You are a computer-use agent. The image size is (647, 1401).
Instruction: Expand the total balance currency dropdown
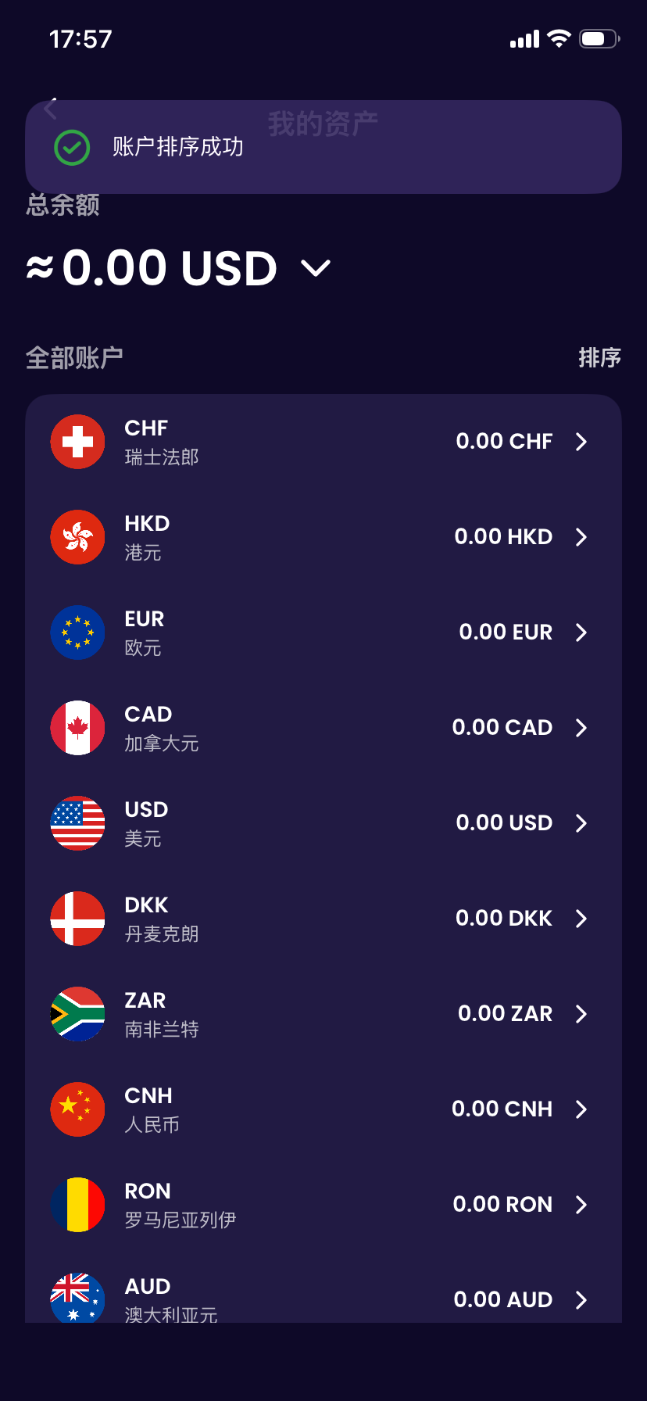[x=316, y=269]
